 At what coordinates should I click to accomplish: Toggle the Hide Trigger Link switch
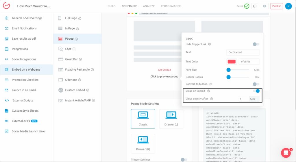click(x=256, y=44)
